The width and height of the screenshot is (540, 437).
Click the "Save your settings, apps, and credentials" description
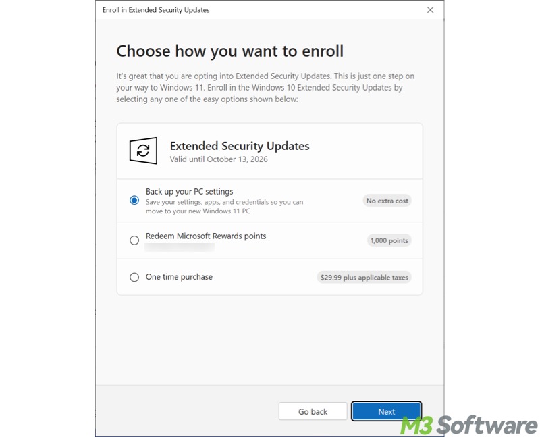pos(224,206)
